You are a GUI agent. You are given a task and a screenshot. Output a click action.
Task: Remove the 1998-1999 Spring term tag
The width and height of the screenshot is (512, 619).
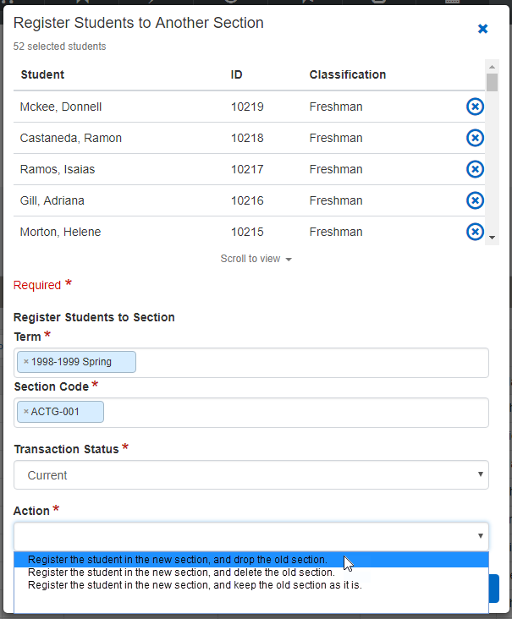(x=26, y=362)
